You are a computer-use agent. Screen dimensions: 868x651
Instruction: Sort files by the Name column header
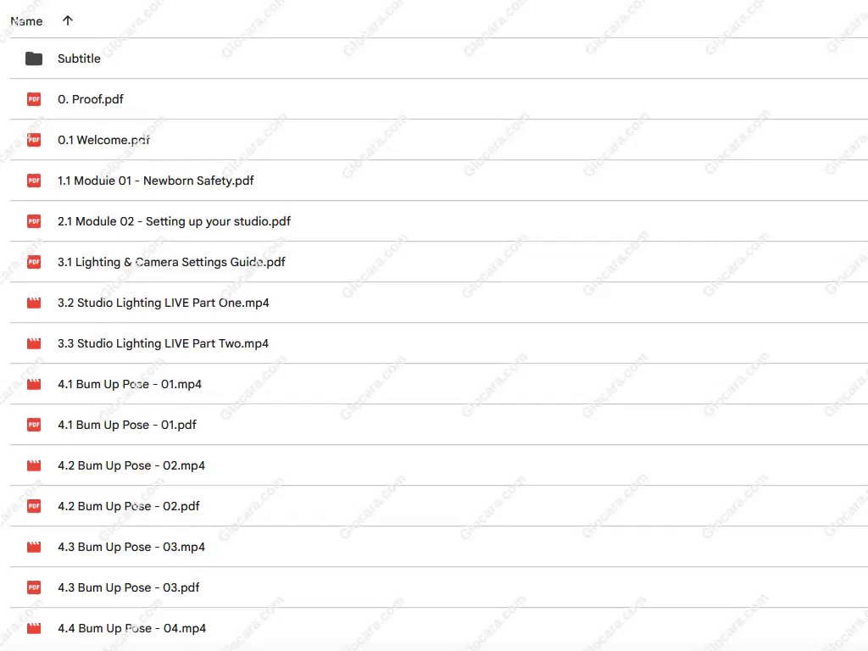point(26,21)
